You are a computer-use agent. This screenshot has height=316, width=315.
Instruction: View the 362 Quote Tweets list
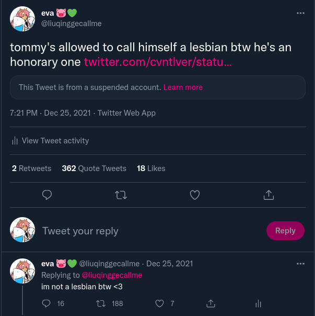(94, 168)
